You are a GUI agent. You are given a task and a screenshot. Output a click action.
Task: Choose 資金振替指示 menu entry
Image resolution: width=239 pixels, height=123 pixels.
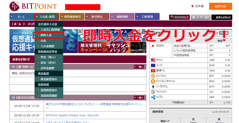[x=49, y=79]
